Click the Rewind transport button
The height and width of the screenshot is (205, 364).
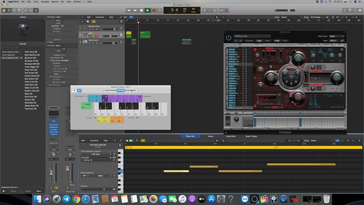(129, 10)
